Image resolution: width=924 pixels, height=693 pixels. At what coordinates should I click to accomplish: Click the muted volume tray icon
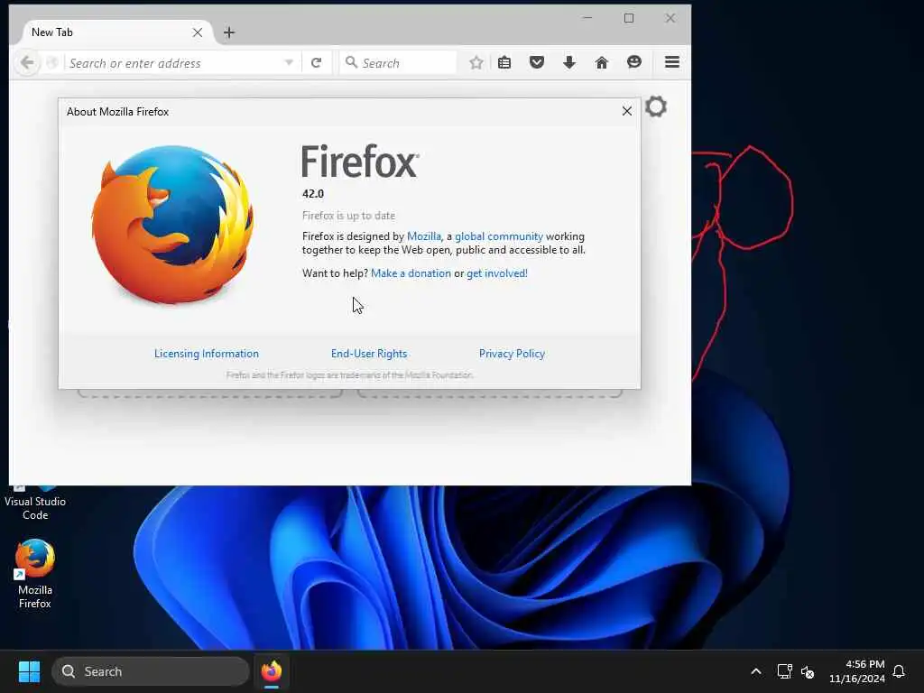click(808, 671)
